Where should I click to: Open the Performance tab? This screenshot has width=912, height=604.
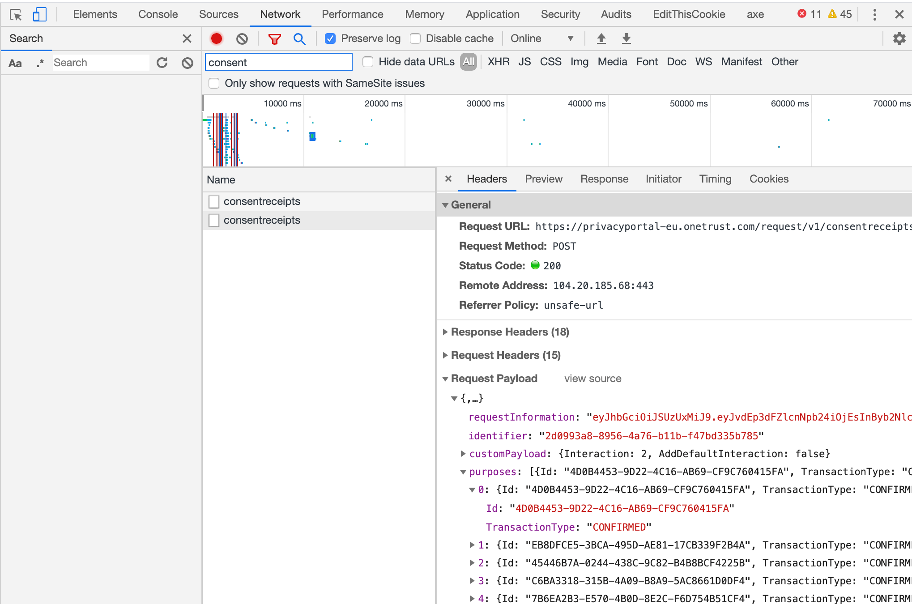[x=352, y=14]
